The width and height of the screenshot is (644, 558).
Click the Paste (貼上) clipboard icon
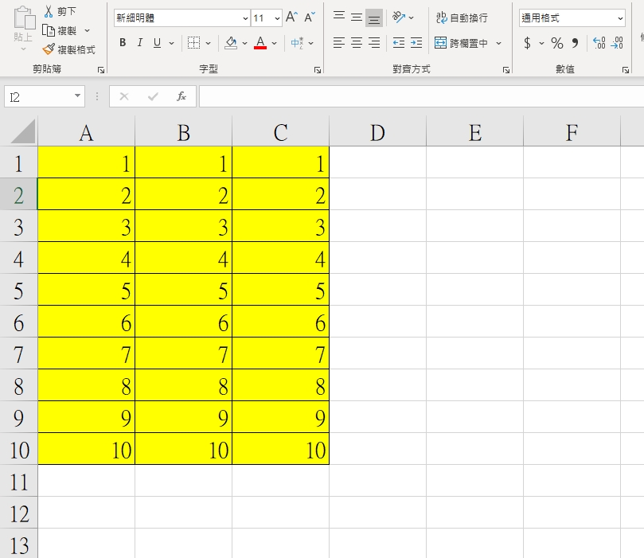pyautogui.click(x=24, y=19)
